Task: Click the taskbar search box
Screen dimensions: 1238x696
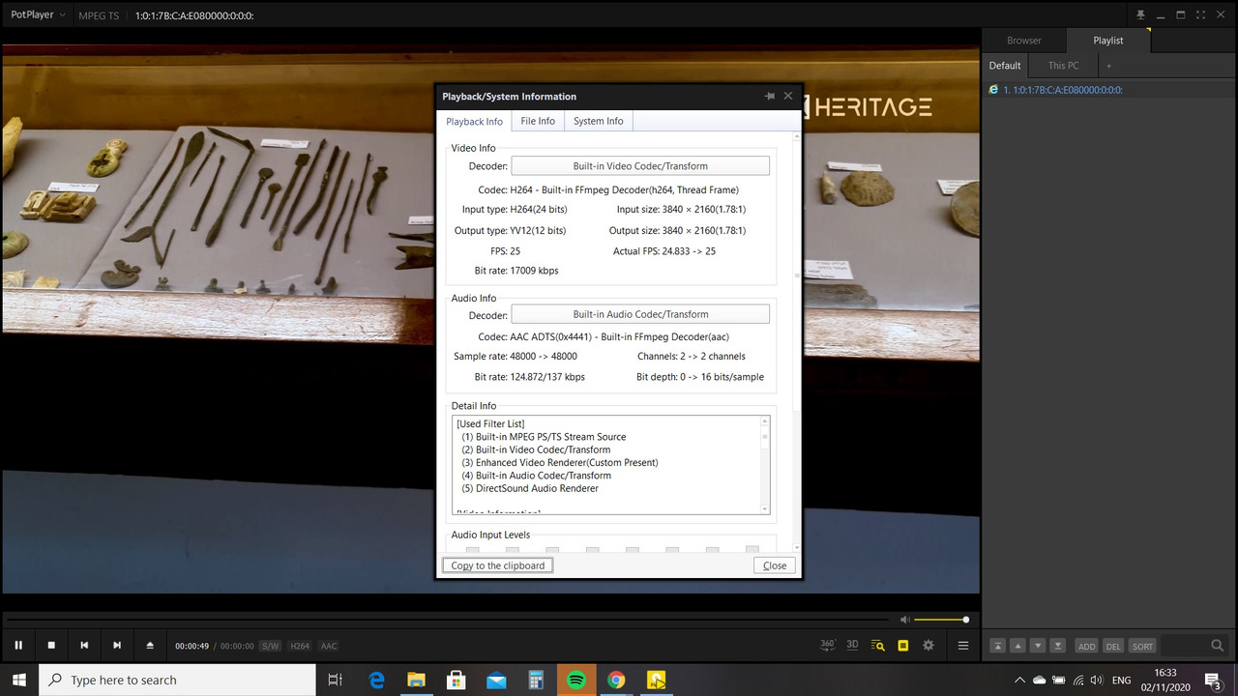Action: (x=177, y=680)
